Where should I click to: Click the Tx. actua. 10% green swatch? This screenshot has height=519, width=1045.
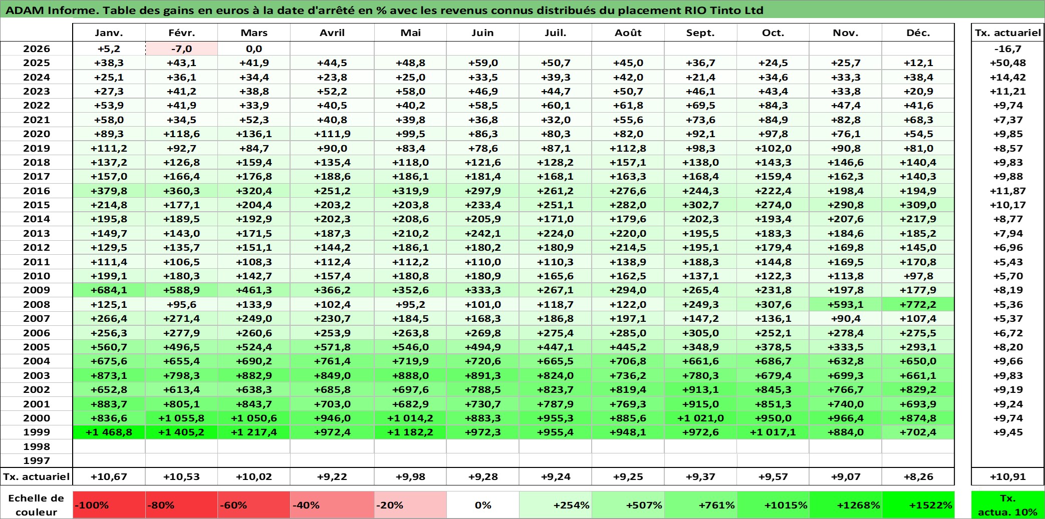point(1008,505)
